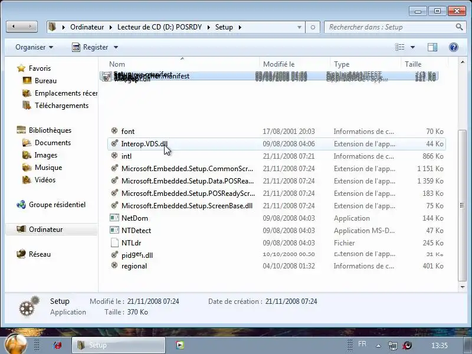Click the refresh button beside address bar
The width and height of the screenshot is (472, 354).
click(x=313, y=27)
